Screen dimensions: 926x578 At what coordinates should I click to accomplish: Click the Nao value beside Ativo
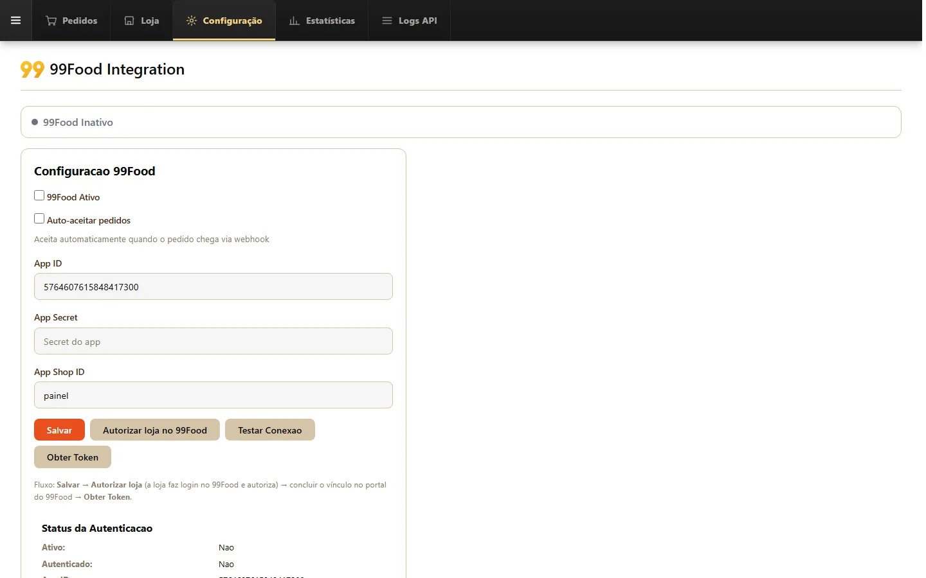coord(226,548)
